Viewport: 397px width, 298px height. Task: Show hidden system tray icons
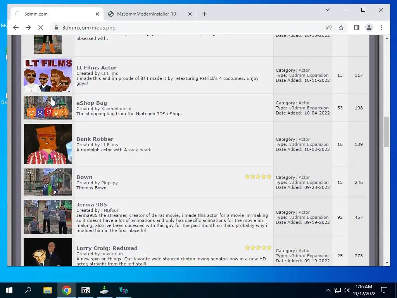(328, 290)
